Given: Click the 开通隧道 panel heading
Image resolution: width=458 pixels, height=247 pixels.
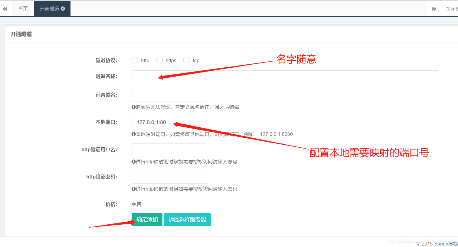Looking at the screenshot, I should tap(21, 34).
